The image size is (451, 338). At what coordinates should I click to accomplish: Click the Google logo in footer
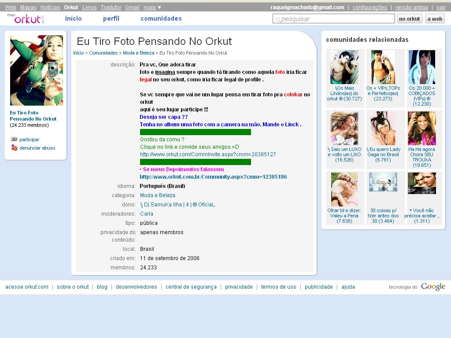coord(433,287)
